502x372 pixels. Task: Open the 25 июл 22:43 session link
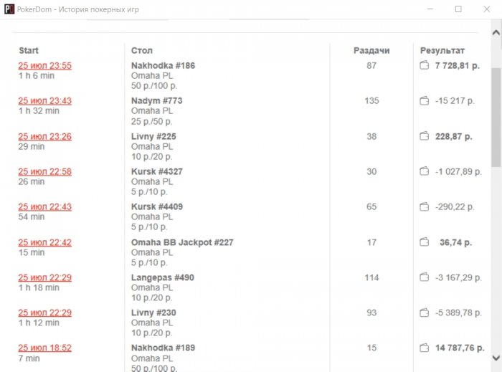(x=44, y=207)
